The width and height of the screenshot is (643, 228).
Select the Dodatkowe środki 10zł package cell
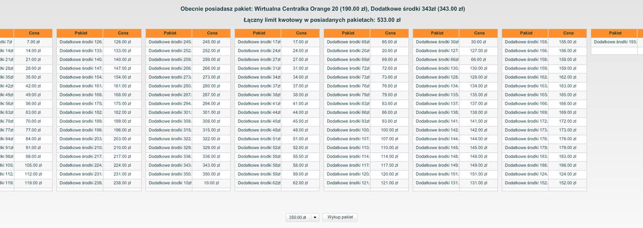pyautogui.click(x=169, y=184)
